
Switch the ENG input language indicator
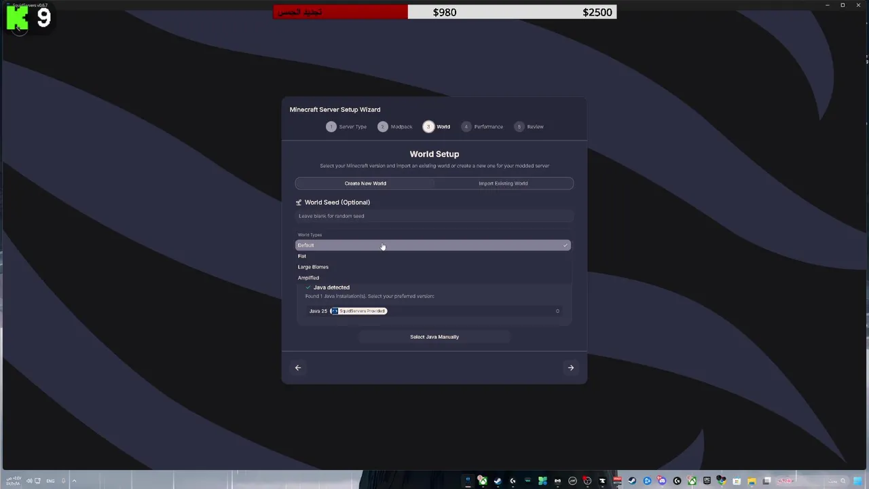50,481
